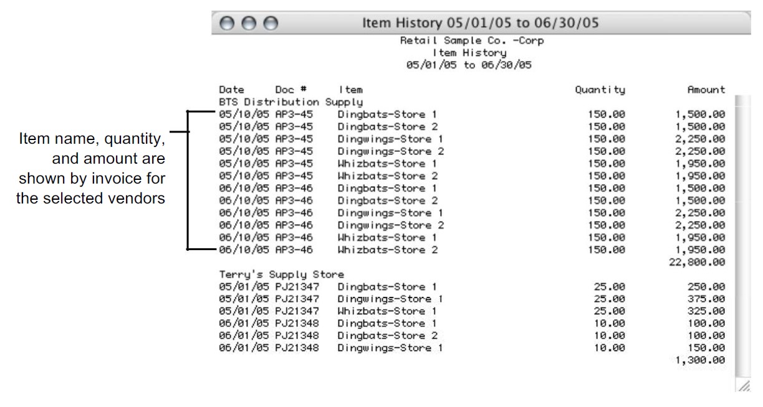
Task: Click the Quantity column header
Action: (600, 90)
